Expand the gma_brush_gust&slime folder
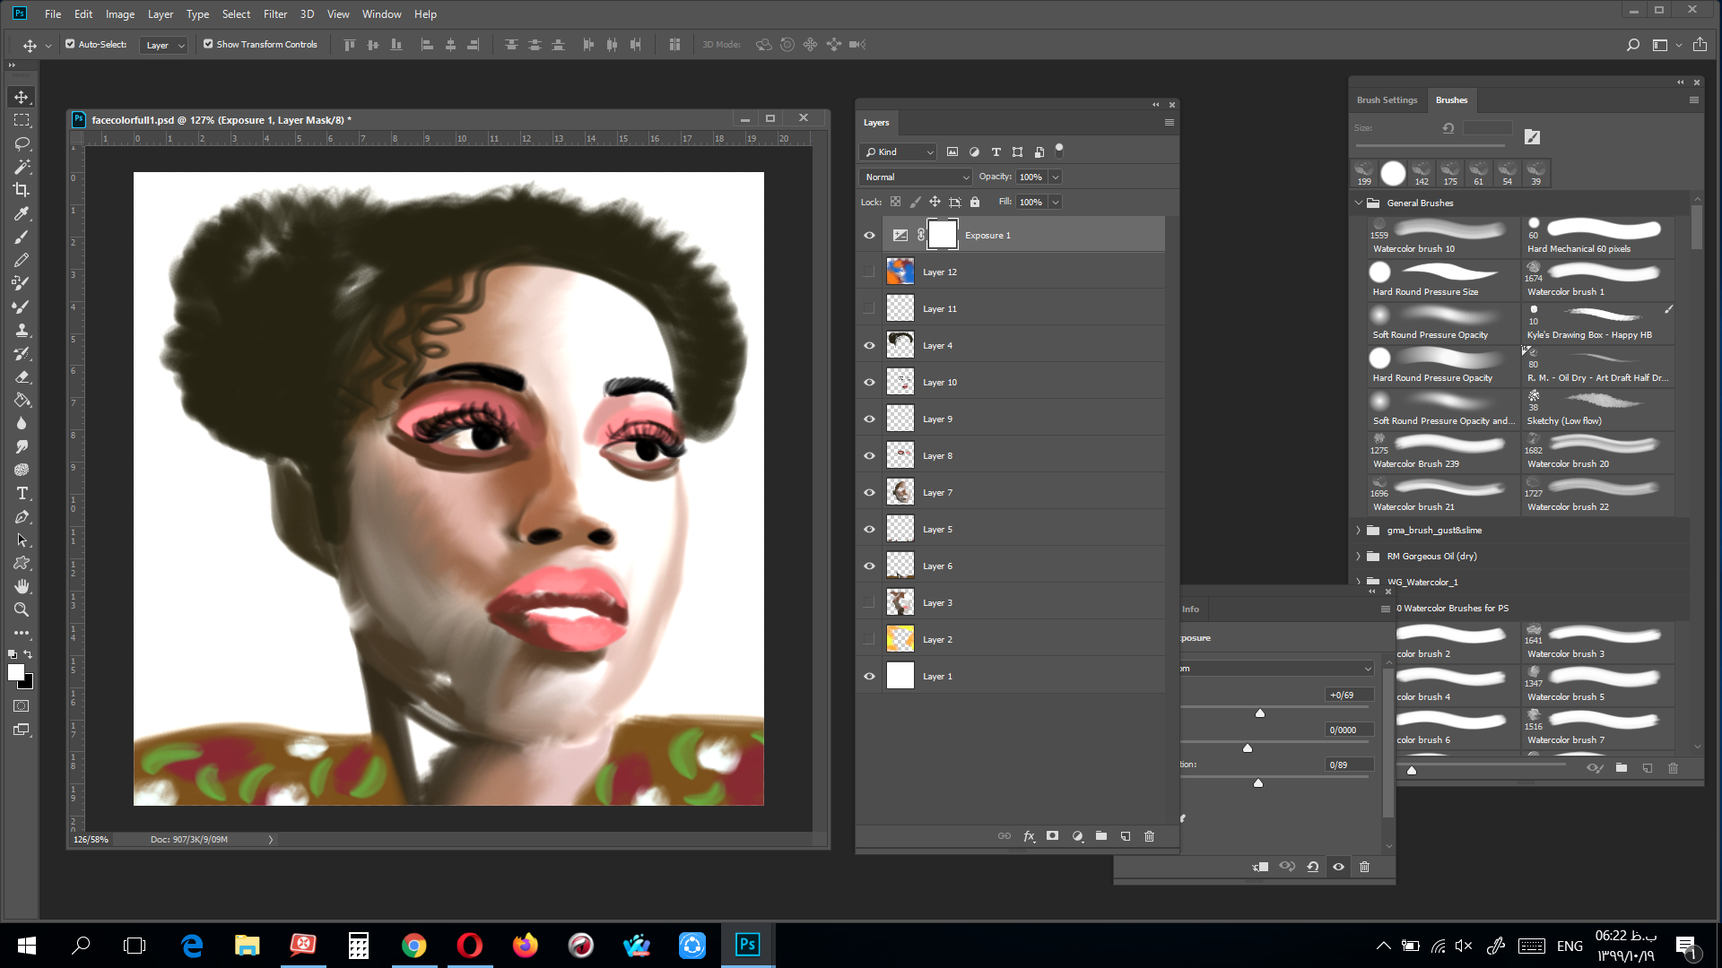Screen dimensions: 1722x968 click(x=1359, y=531)
